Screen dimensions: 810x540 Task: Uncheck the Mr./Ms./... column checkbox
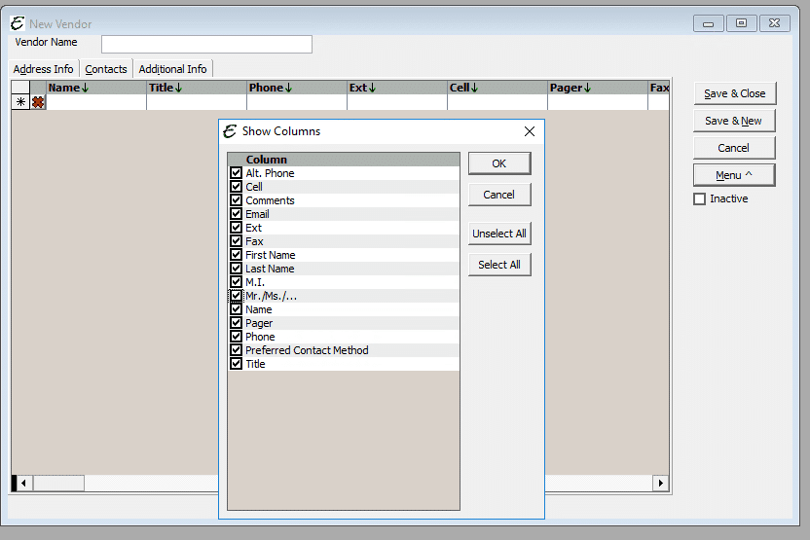[236, 295]
